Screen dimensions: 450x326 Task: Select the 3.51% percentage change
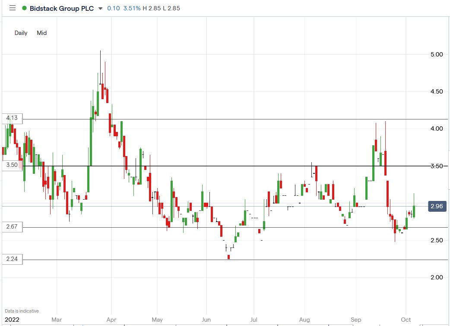[132, 8]
